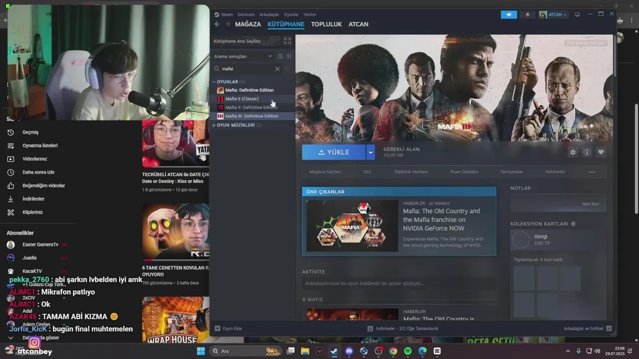Sort library by recent activity clock icon
The height and width of the screenshot is (359, 639).
280,56
